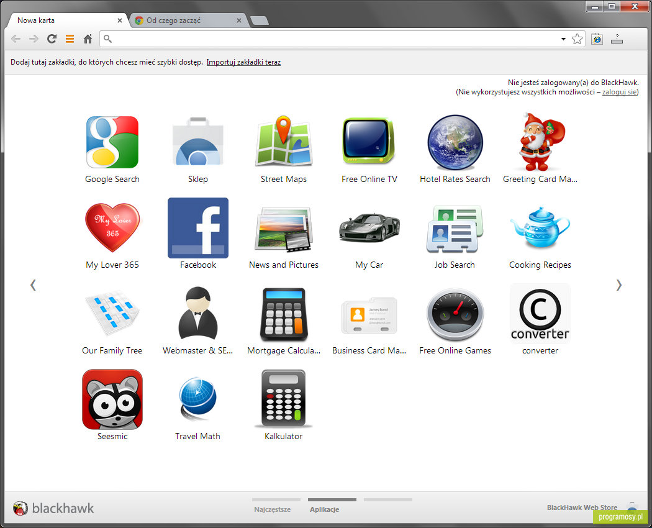
Task: Click the blackhawk logo in footer
Action: pos(53,508)
